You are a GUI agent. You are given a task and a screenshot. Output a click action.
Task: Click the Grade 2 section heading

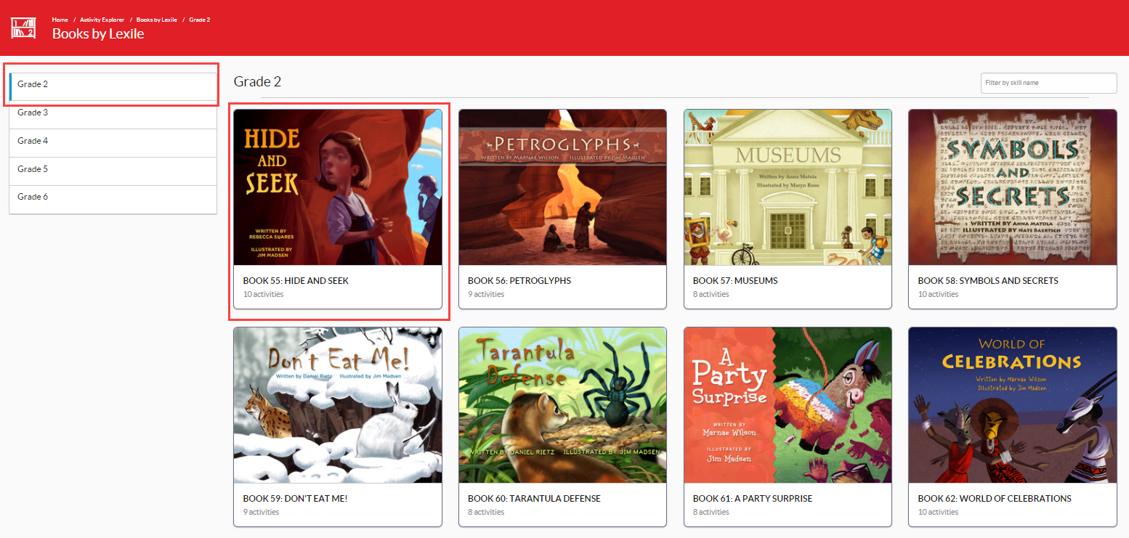257,81
